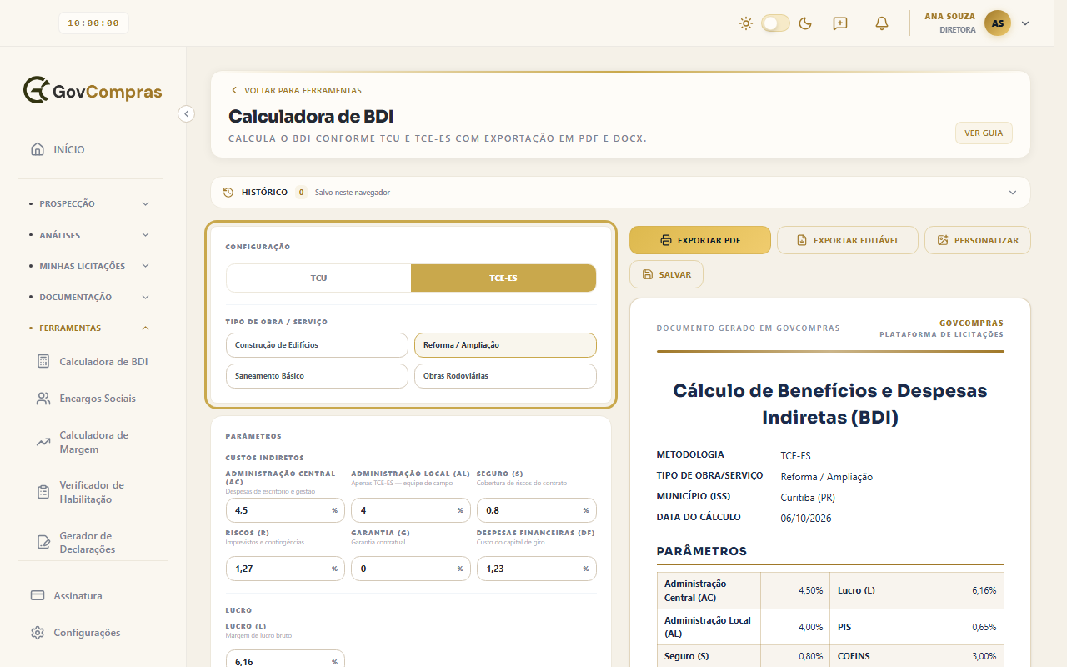Viewport: 1067px width, 667px height.
Task: Collapse the sidebar with the arrow button
Action: (x=187, y=113)
